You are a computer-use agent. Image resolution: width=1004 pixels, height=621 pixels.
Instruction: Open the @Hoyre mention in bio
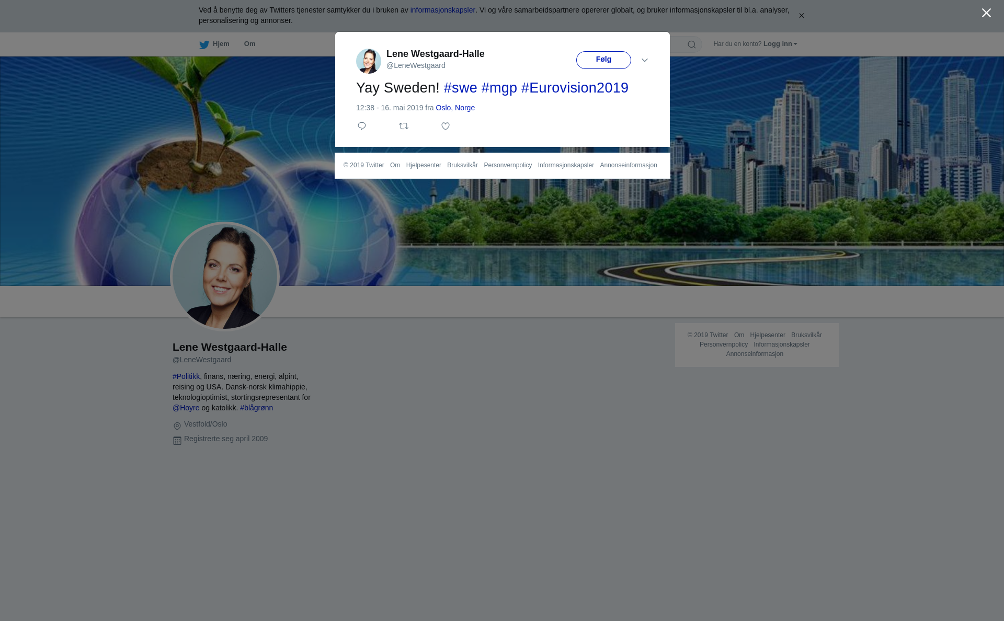click(186, 408)
